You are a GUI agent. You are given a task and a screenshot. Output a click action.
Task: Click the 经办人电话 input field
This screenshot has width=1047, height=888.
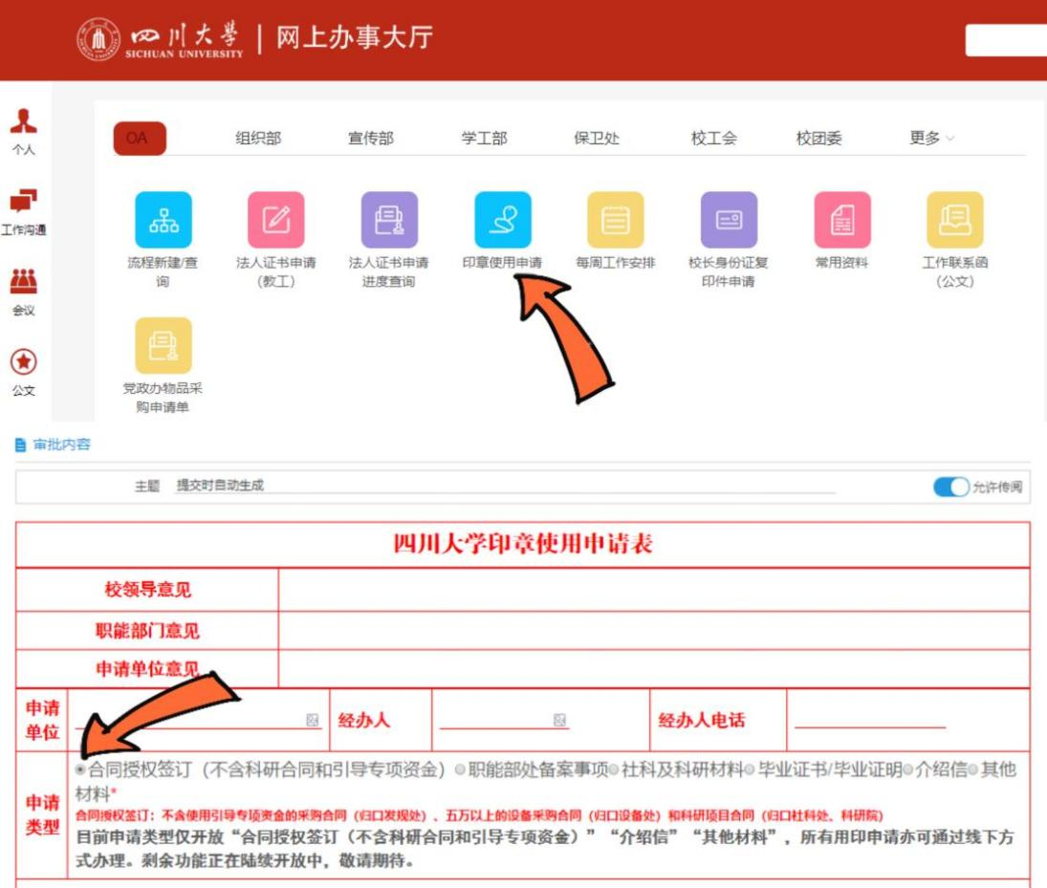coord(869,720)
